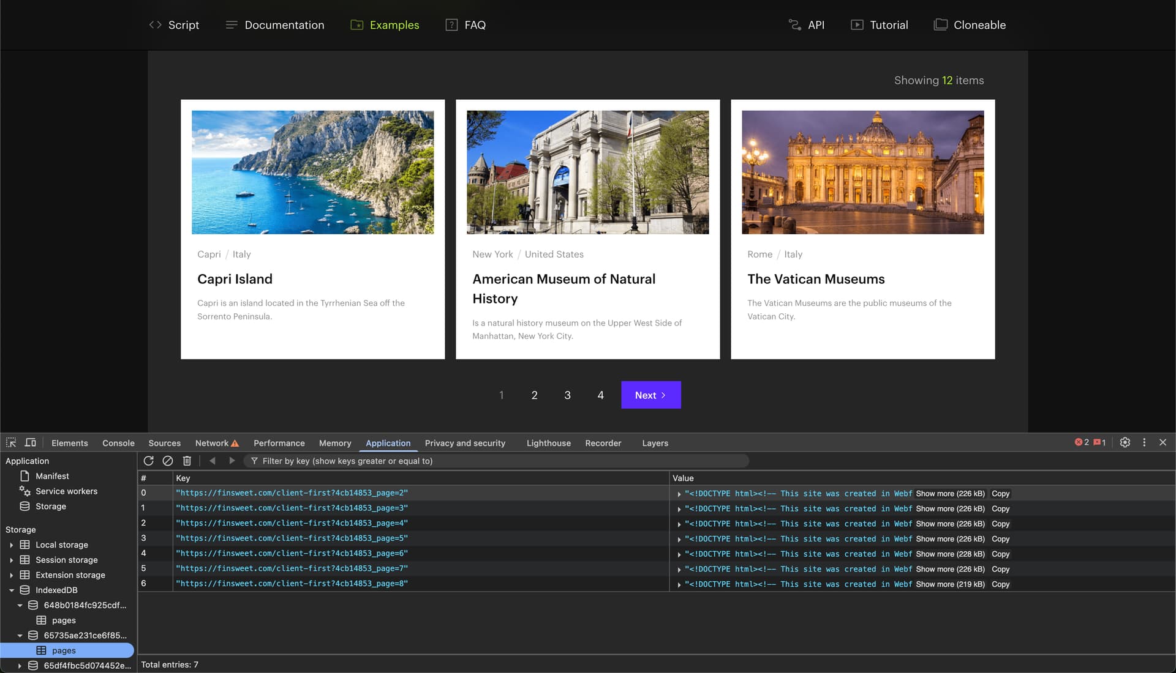Copy value for page=4 entry

click(1000, 524)
